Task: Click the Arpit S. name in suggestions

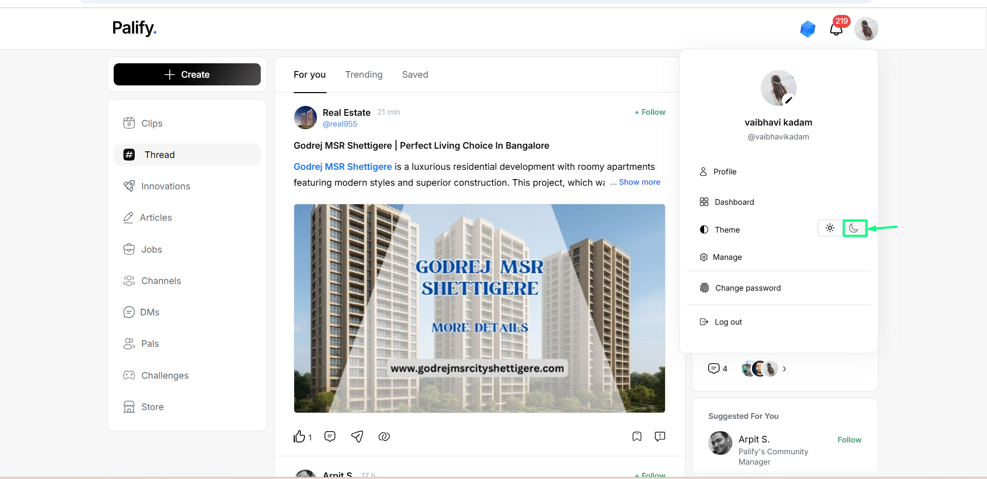Action: pos(754,439)
